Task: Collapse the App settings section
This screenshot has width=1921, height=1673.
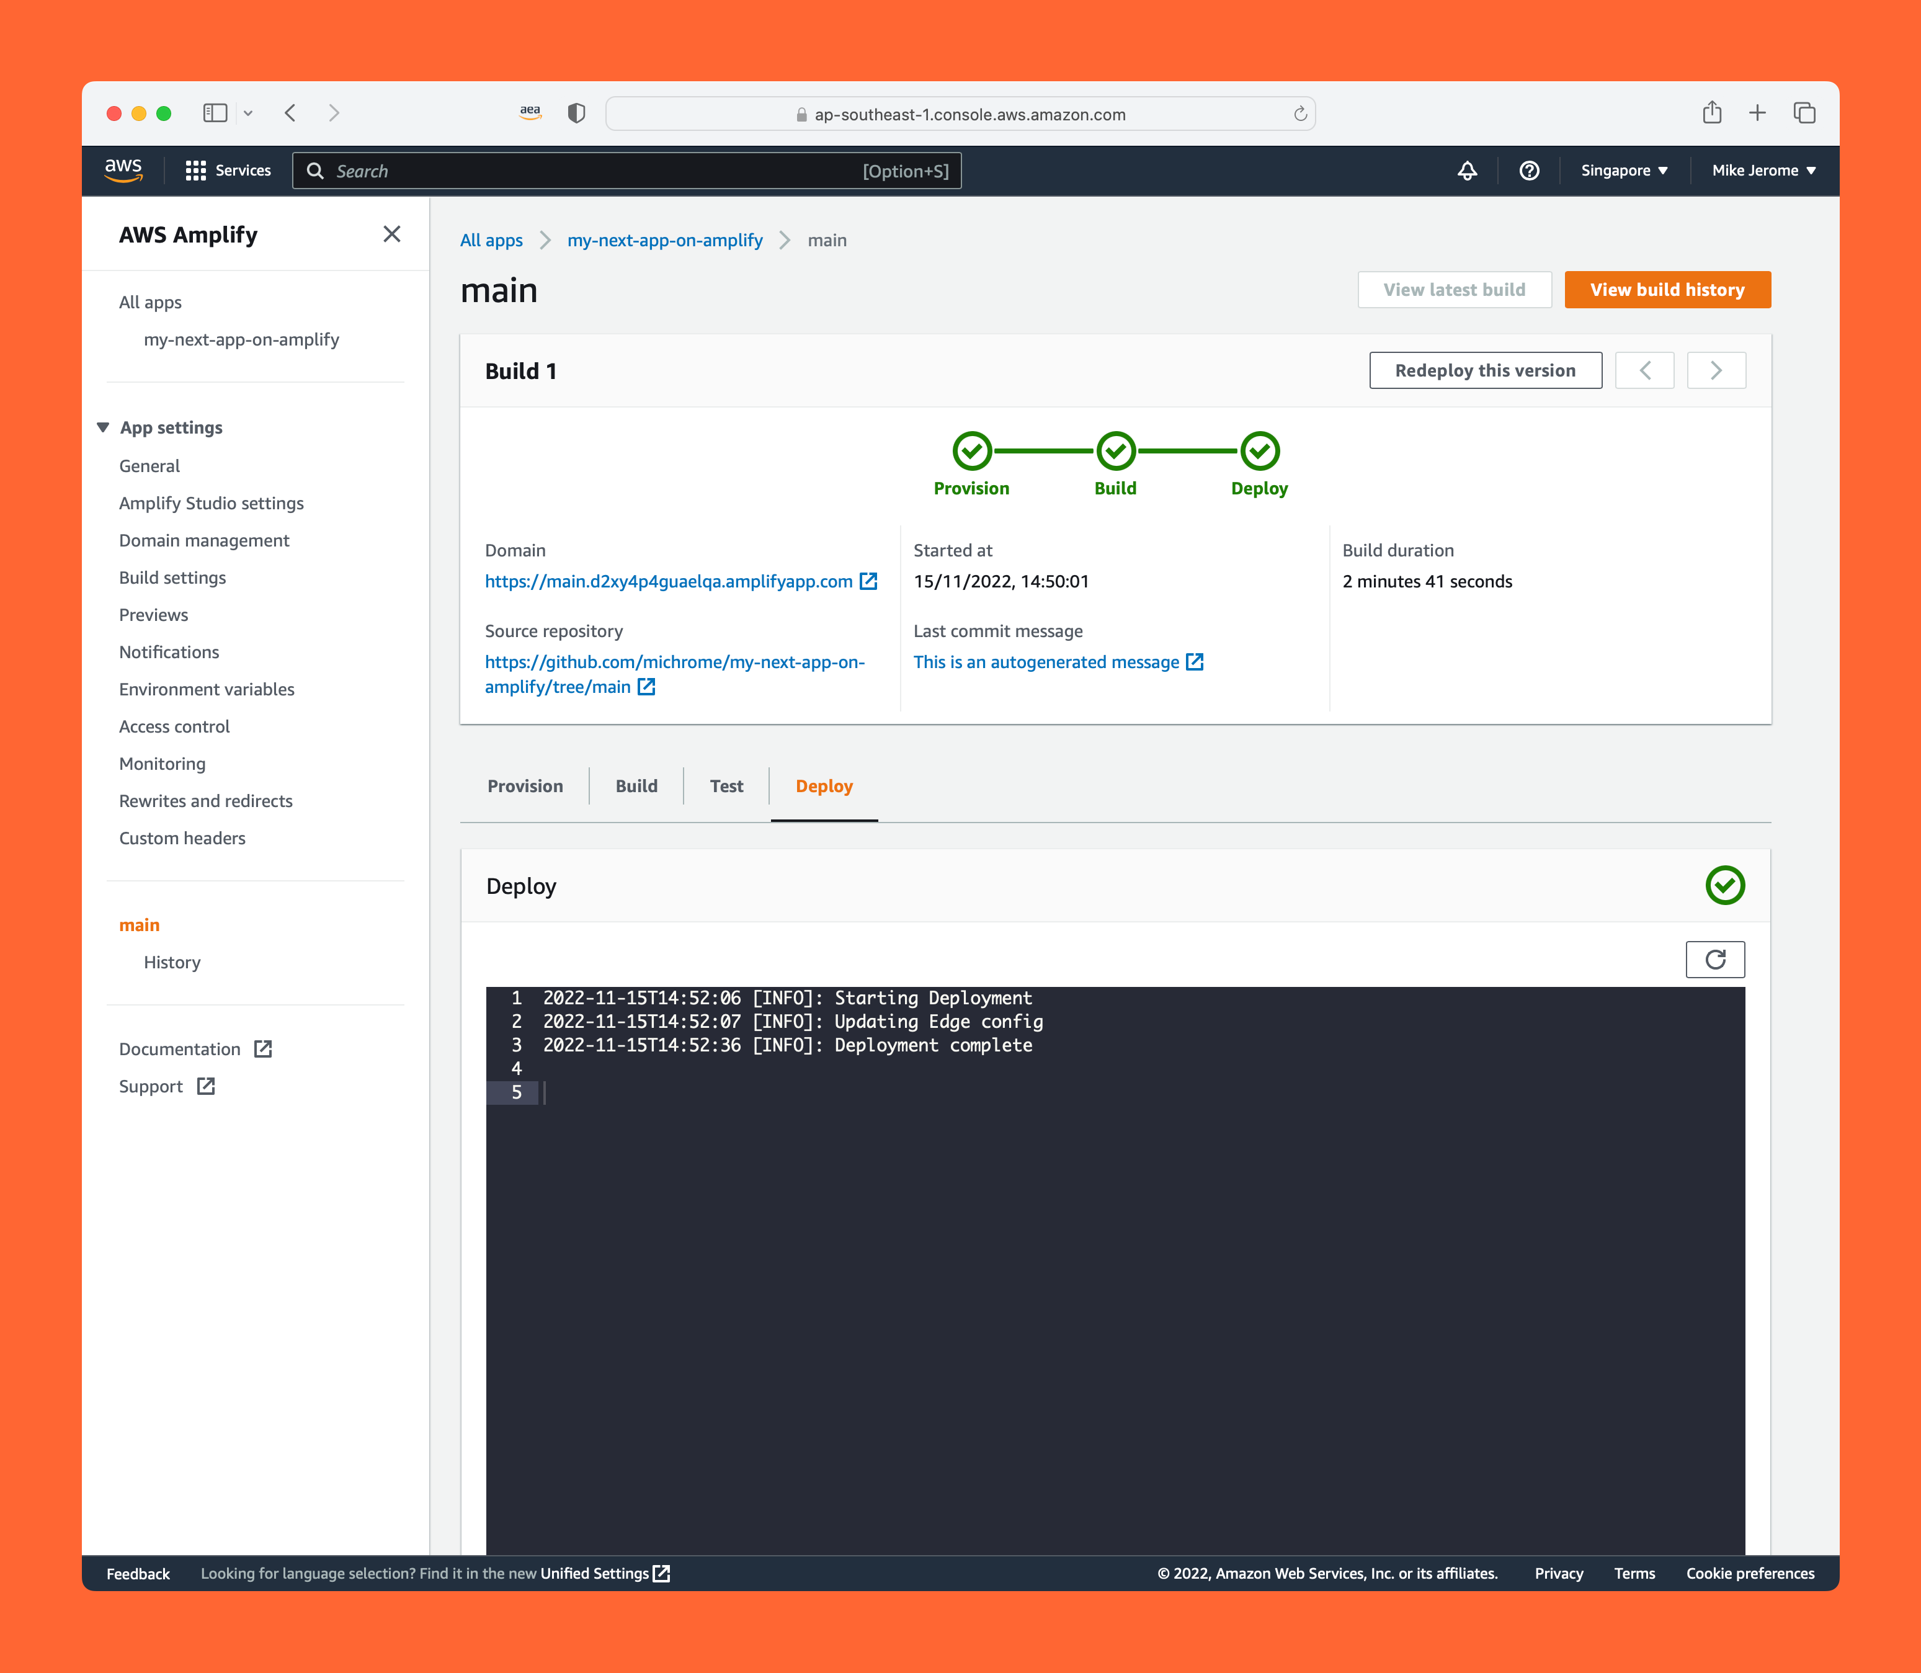Action: click(104, 427)
